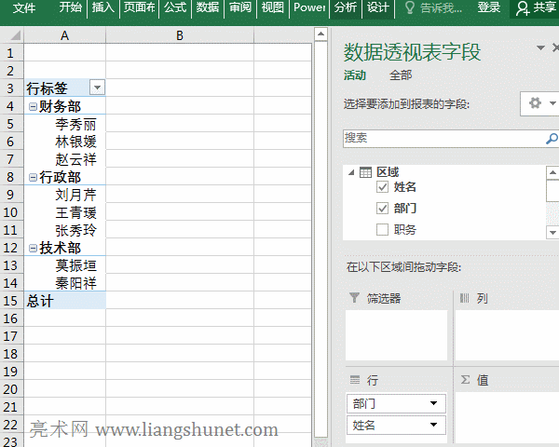Click the 共享 share button
The width and height of the screenshot is (559, 447).
click(x=536, y=8)
